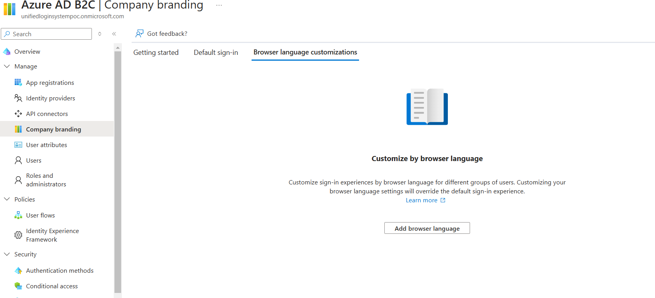Screen dimensions: 655x298
Task: Click the Users person icon
Action: (18, 160)
